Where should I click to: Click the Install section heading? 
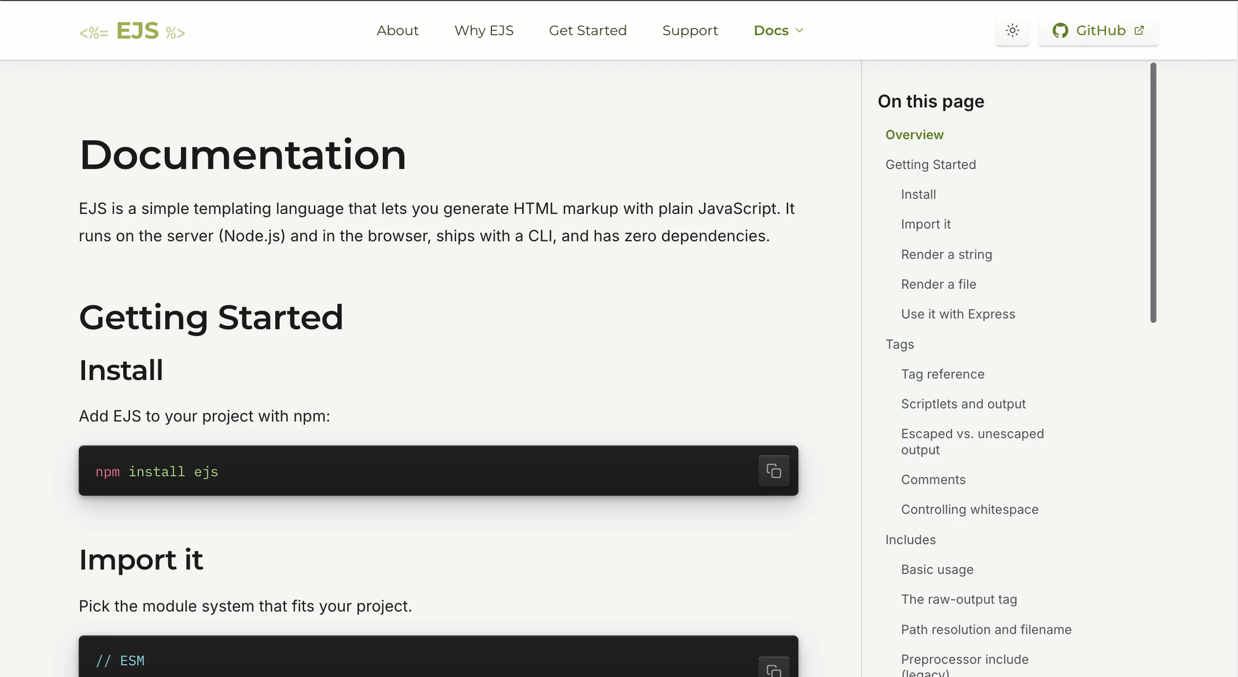pyautogui.click(x=121, y=370)
